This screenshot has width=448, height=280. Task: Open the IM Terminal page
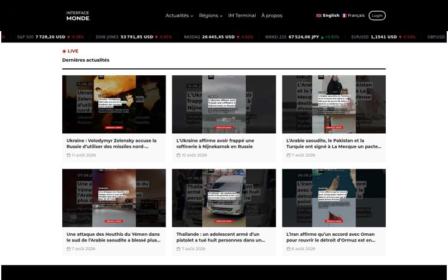pos(241,16)
